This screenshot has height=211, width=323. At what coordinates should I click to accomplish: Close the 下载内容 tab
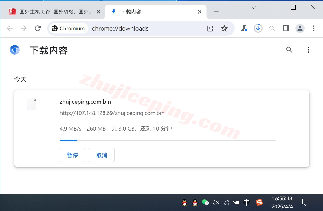199,12
